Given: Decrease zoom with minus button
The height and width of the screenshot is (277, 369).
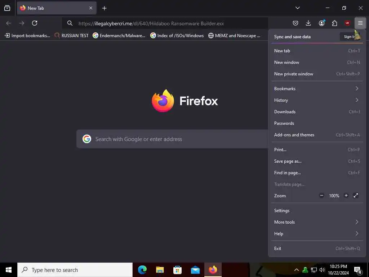Looking at the screenshot, I should coord(321,195).
